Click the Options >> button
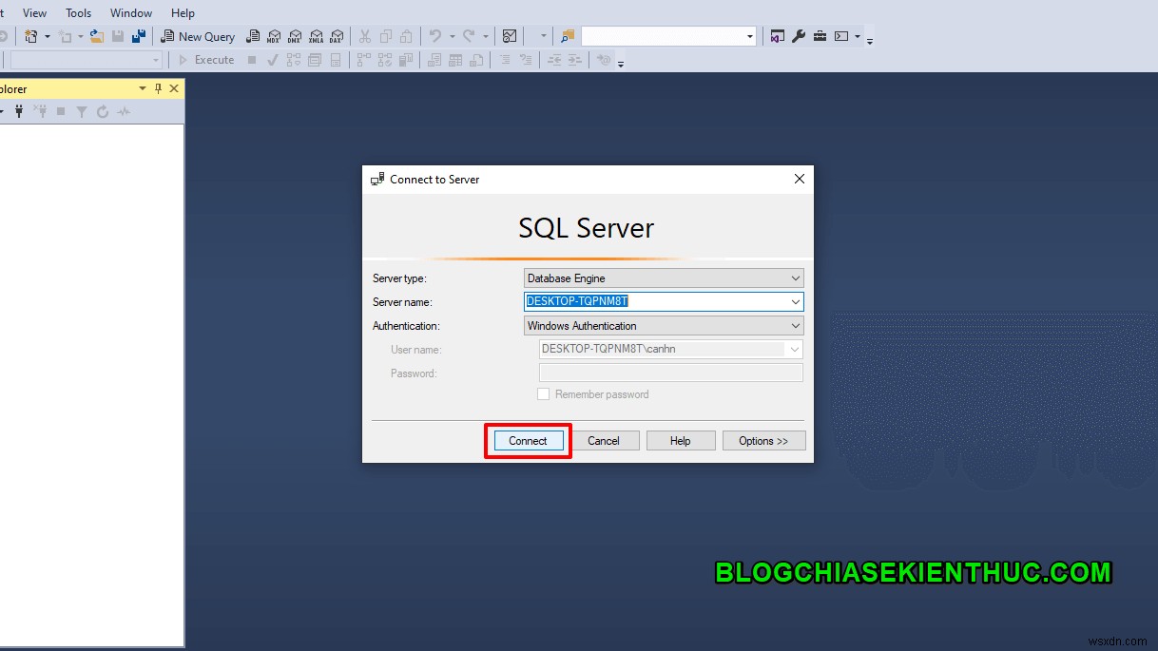The width and height of the screenshot is (1158, 651). [763, 440]
